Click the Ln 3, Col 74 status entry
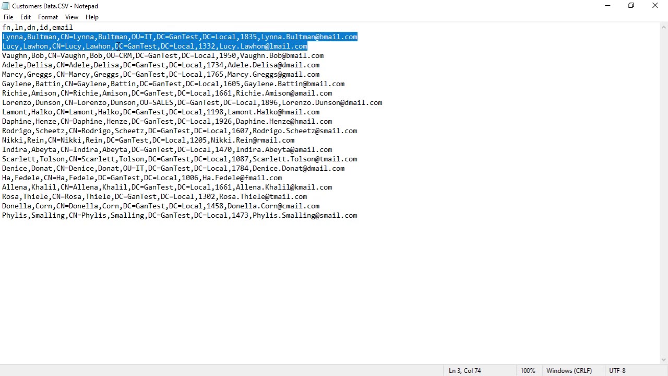Screen dimensions: 668x376 pyautogui.click(x=464, y=370)
